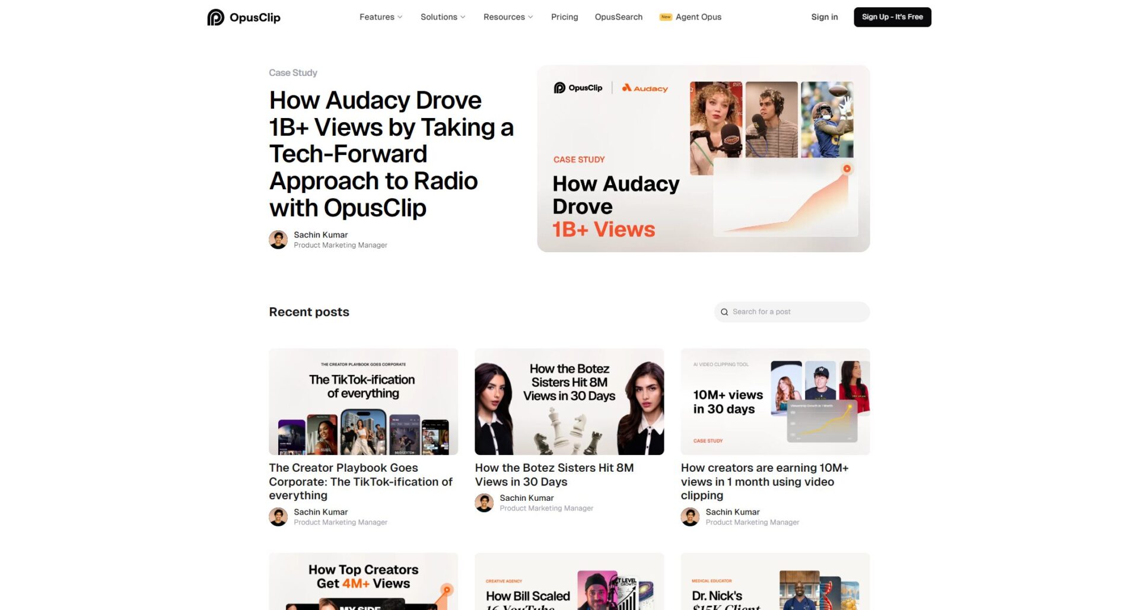Click Product Marketing Manager under Audacy headline
The height and width of the screenshot is (610, 1139).
341,245
